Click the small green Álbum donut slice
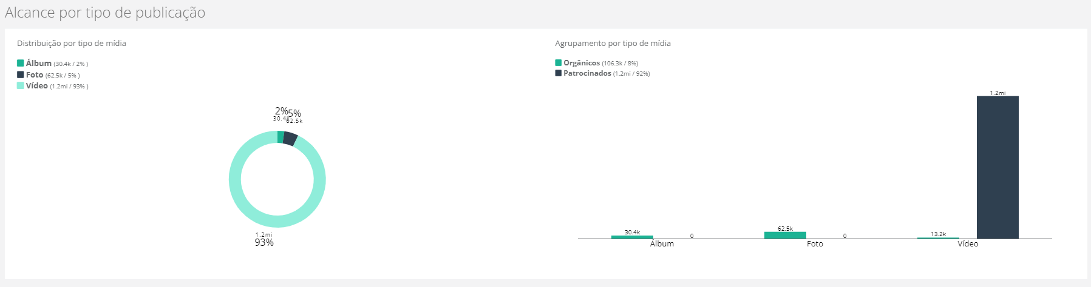1091x287 pixels. click(280, 137)
